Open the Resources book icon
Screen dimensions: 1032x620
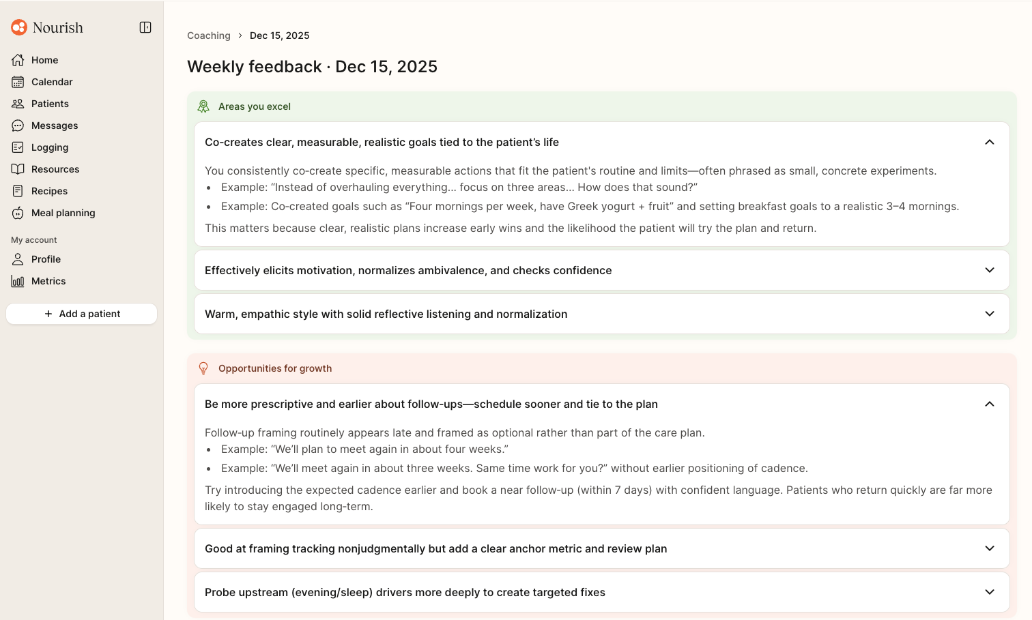click(18, 169)
